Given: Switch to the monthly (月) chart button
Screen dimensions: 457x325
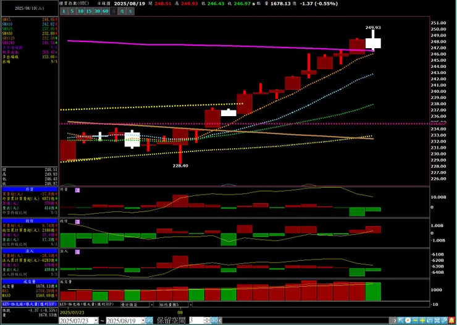Looking at the screenshot, I should 130,11.
